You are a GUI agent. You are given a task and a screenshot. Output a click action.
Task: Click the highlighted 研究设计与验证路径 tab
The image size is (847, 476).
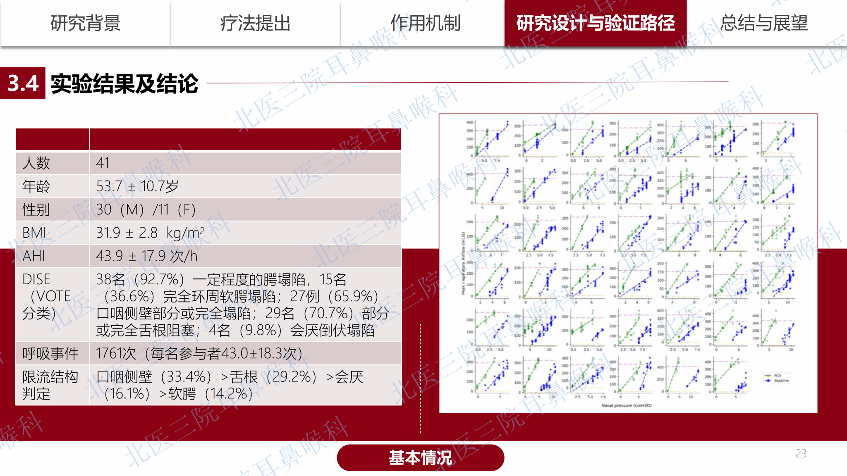tap(596, 23)
